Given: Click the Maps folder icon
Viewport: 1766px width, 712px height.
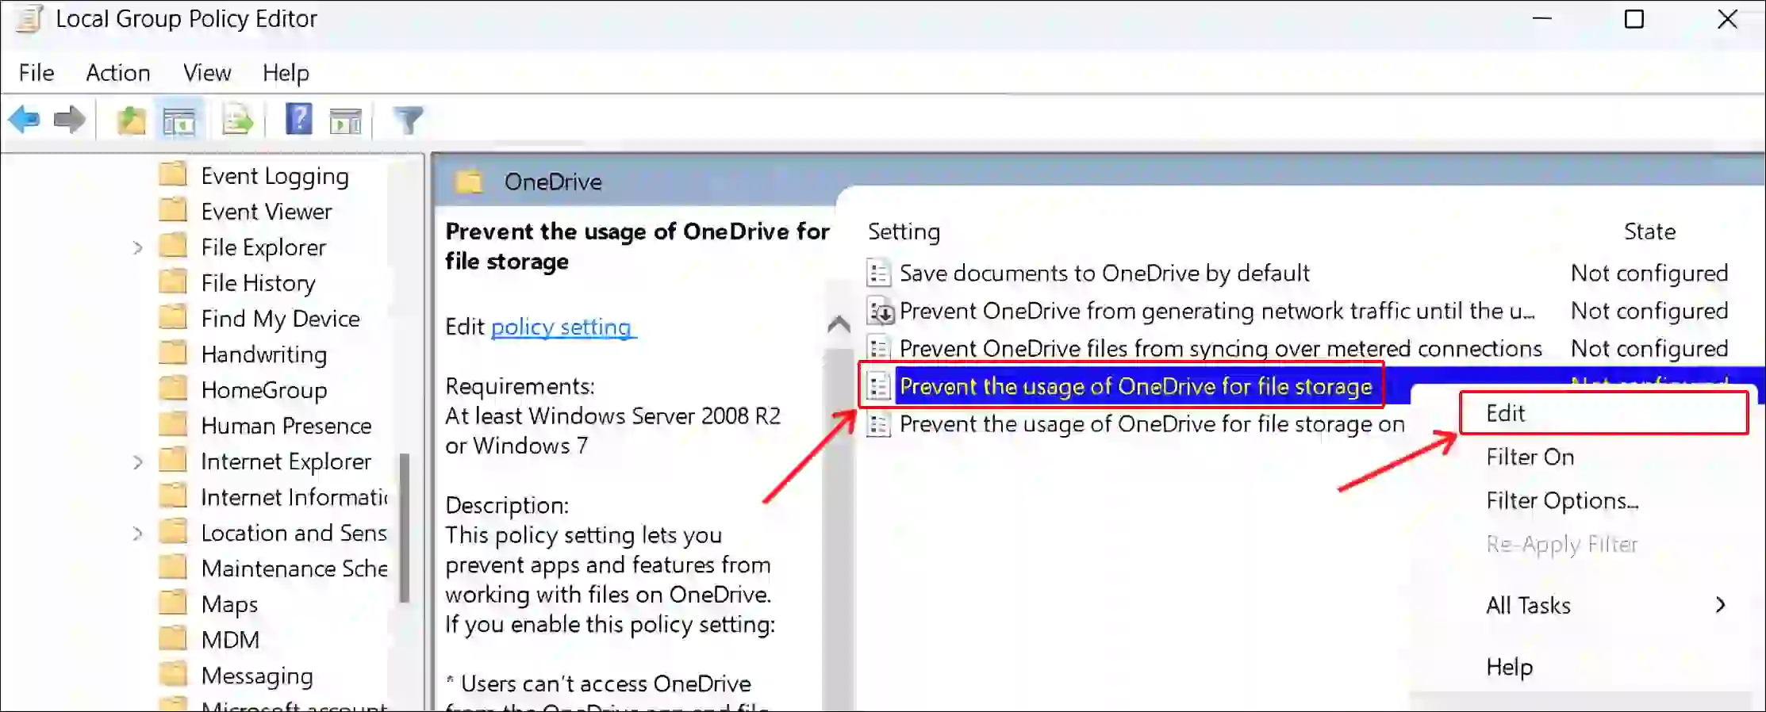Looking at the screenshot, I should 173,603.
